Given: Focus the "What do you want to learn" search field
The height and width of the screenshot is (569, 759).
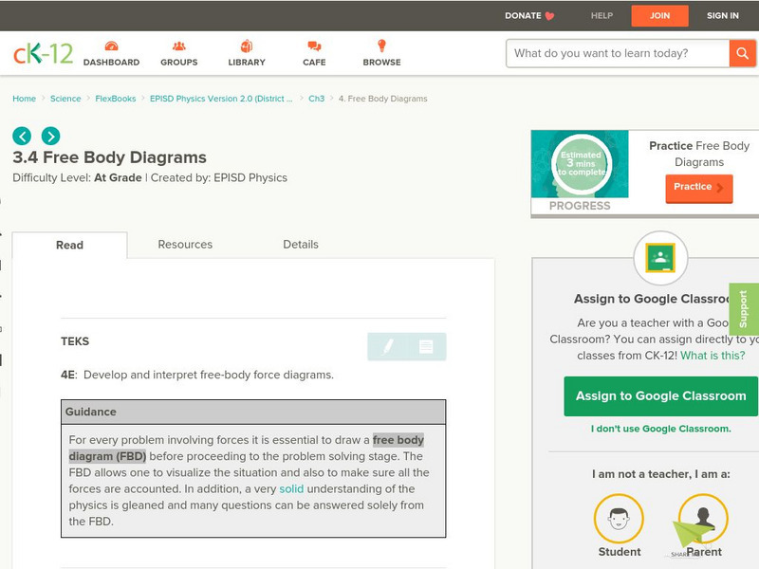Looking at the screenshot, I should 617,53.
